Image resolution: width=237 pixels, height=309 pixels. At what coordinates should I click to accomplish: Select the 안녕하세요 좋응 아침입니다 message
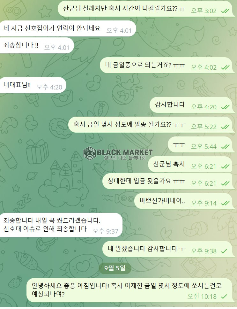click(130, 290)
